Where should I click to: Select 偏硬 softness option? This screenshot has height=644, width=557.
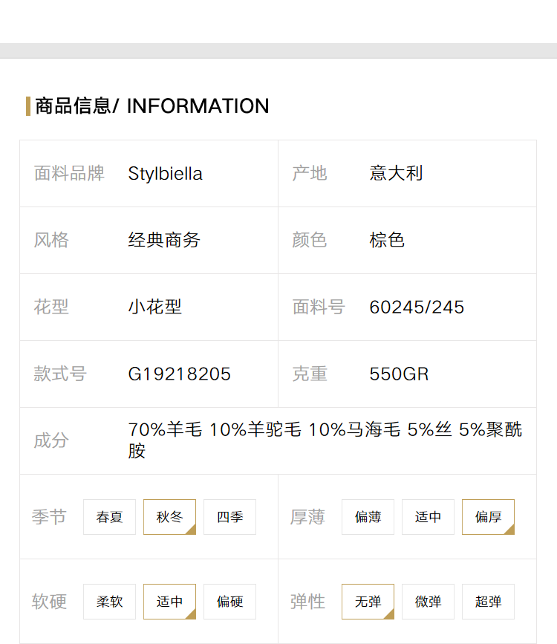(229, 601)
